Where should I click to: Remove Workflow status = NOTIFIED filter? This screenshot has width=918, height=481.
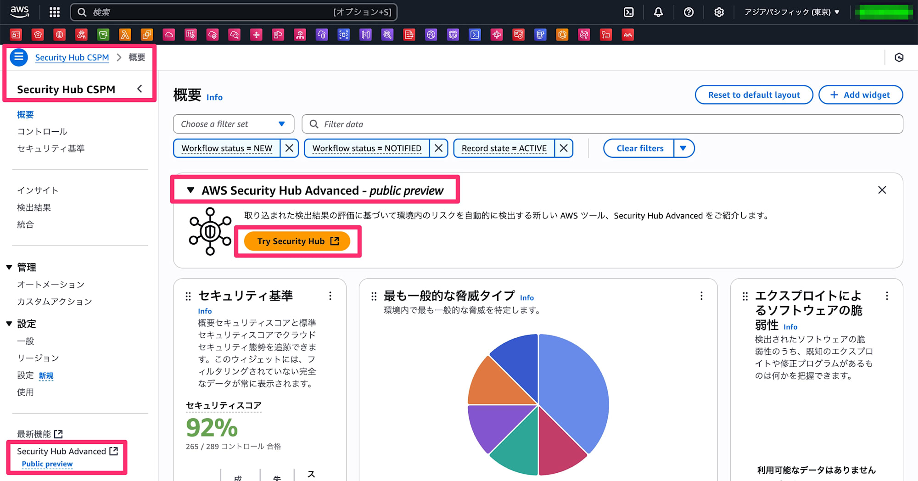[438, 148]
